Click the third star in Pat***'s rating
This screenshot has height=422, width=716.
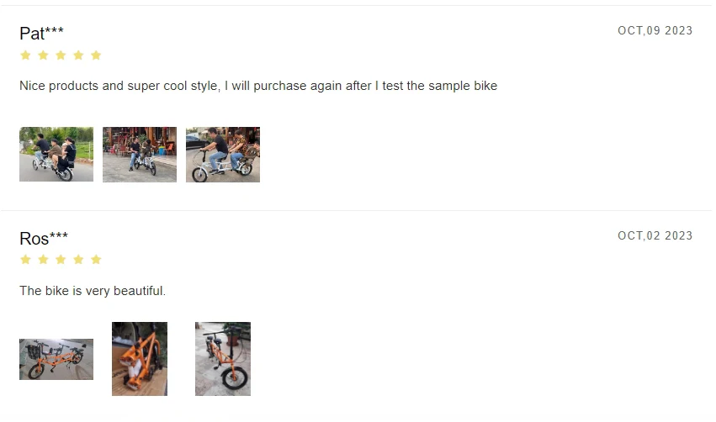tap(61, 55)
